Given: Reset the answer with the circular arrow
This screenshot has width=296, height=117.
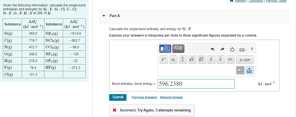Looking at the screenshot, I should pos(232,50).
